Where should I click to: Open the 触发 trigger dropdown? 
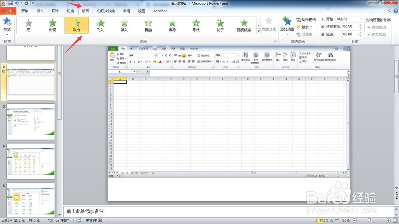[x=304, y=27]
